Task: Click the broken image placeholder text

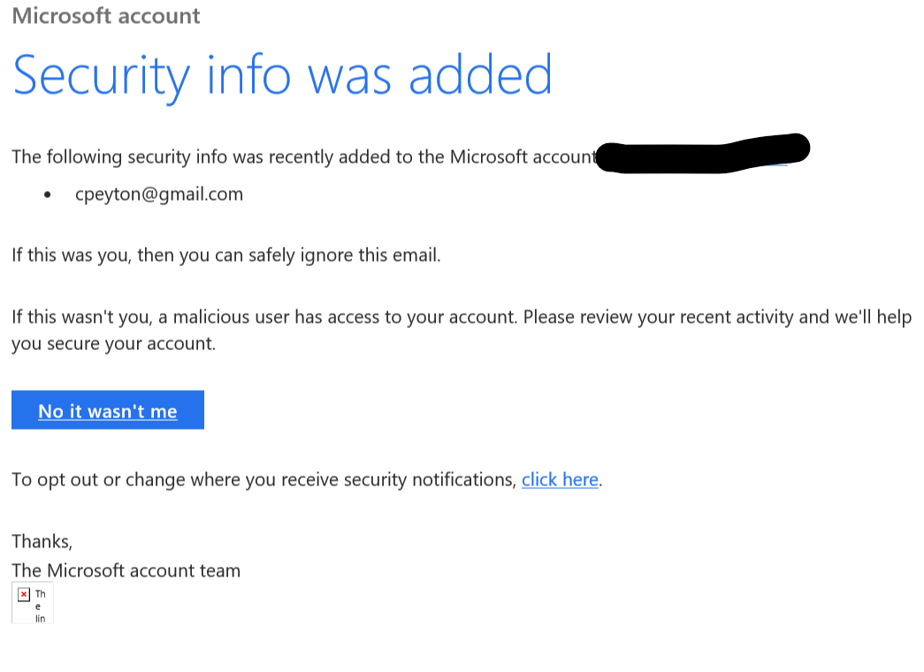Action: (40, 606)
